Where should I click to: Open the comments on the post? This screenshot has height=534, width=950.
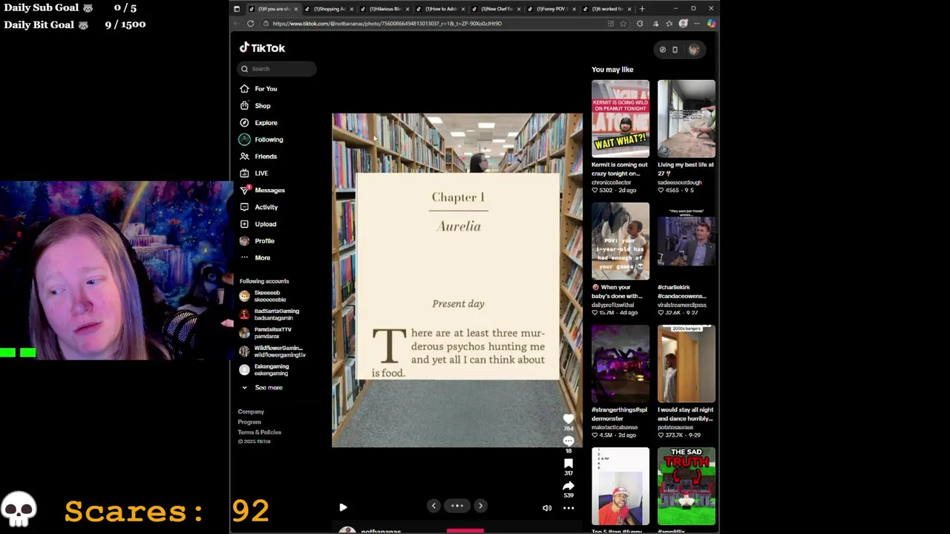569,441
